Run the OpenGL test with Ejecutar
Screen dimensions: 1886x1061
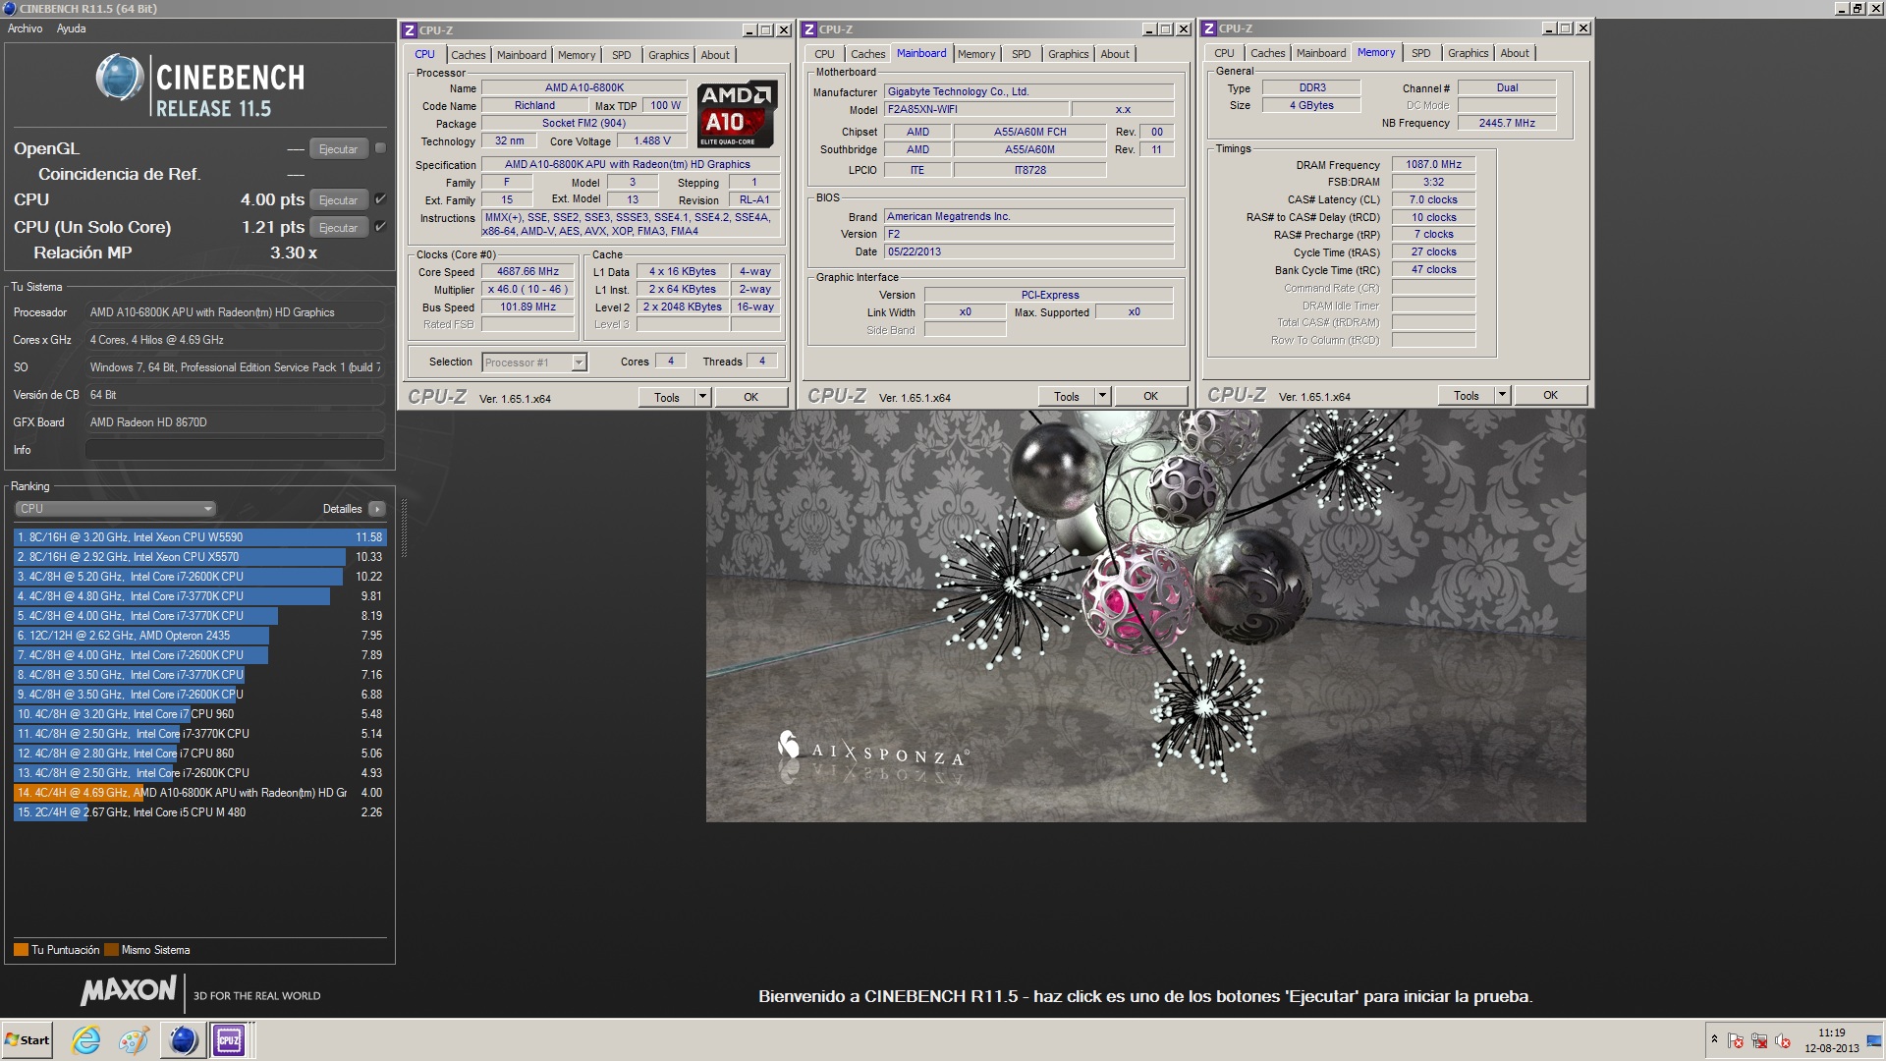(339, 149)
